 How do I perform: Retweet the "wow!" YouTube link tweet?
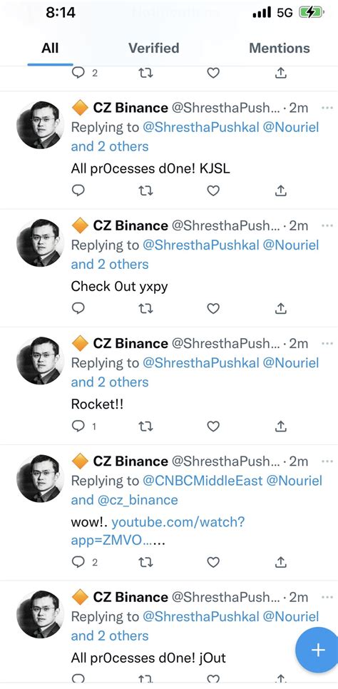coord(145,561)
